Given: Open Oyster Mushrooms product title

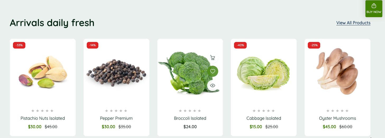Looking at the screenshot, I should [337, 118].
